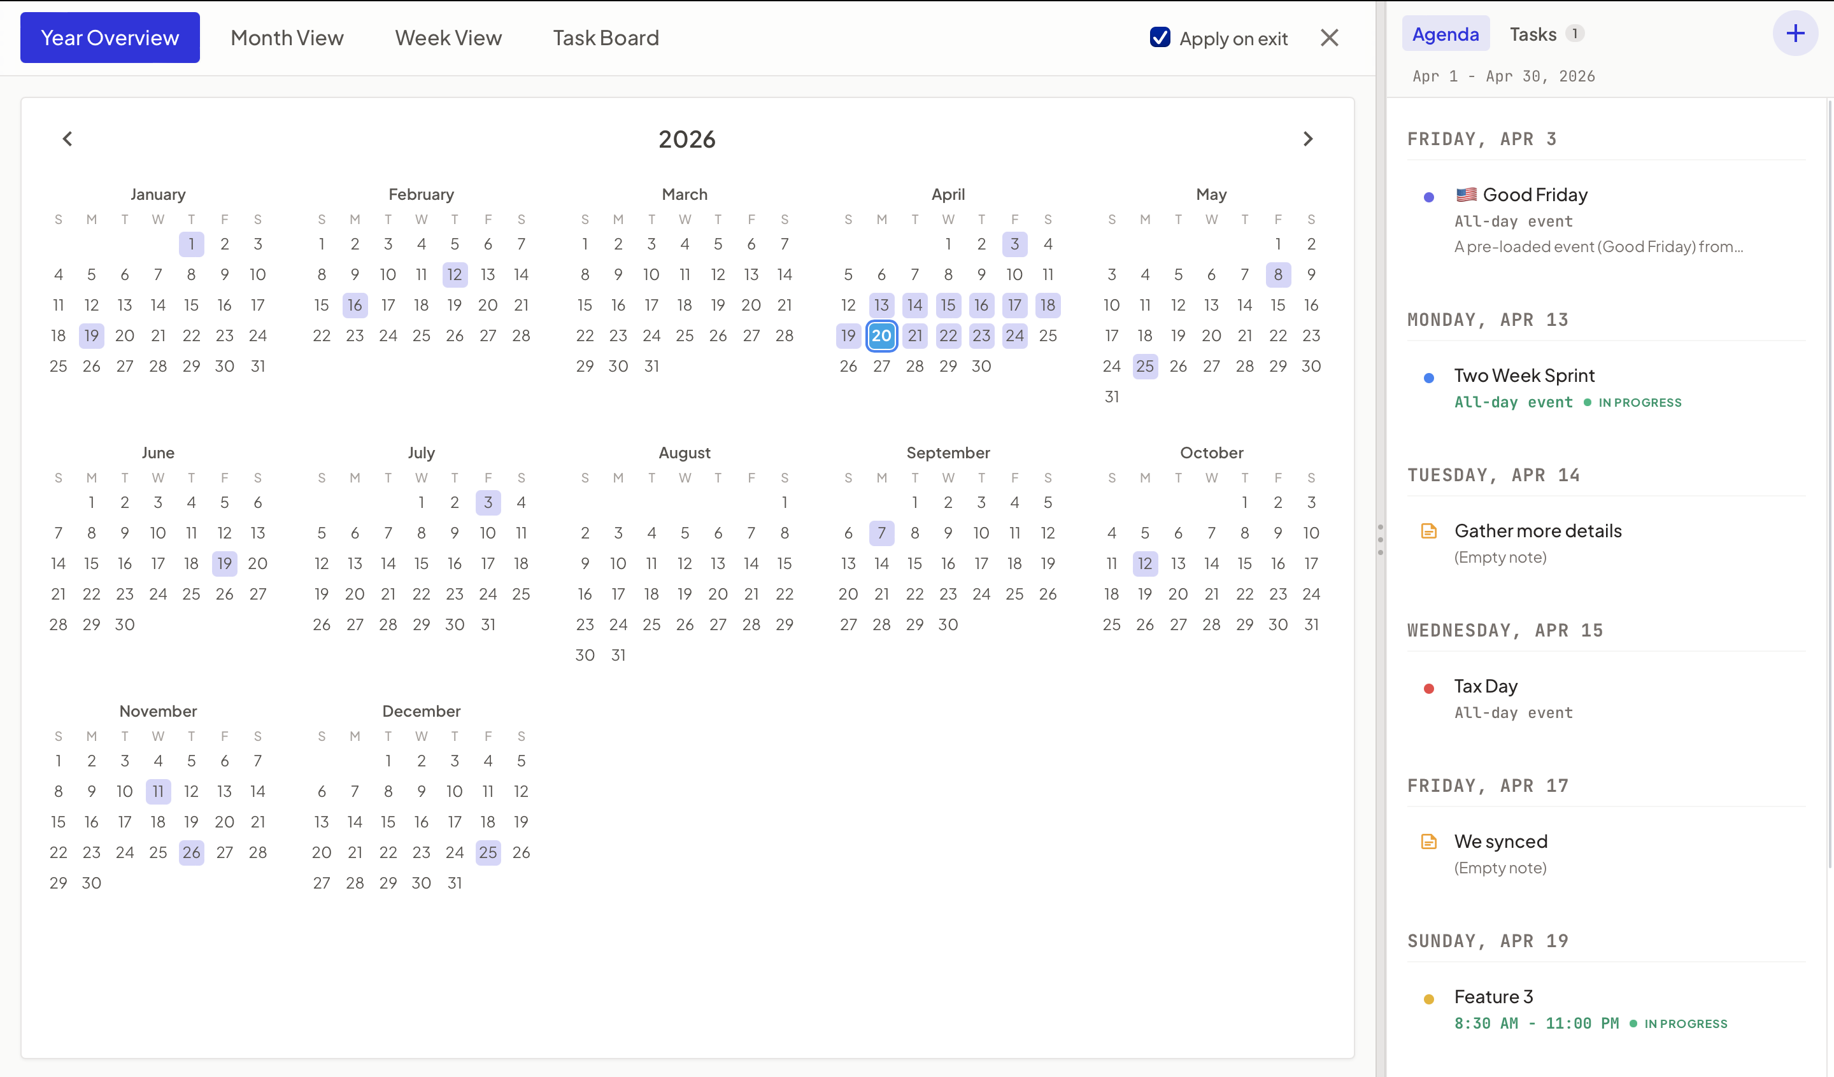Screen dimensions: 1834x1077
Task: Click the 2026 year title
Action: point(686,139)
